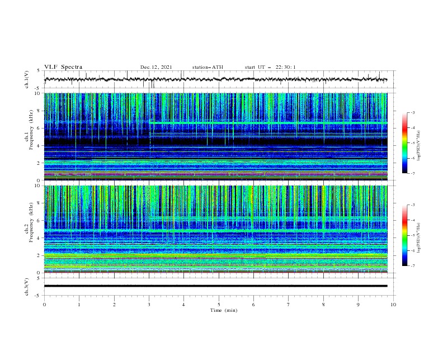Click the time axis tick label '5'
The height and width of the screenshot is (342, 443).
click(x=219, y=305)
